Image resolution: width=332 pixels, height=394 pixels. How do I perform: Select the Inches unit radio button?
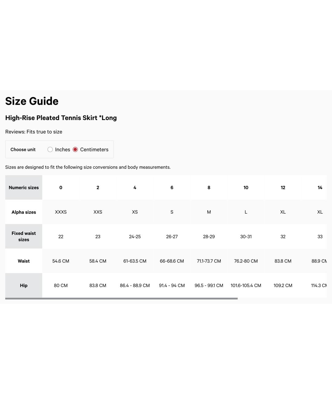pos(50,150)
